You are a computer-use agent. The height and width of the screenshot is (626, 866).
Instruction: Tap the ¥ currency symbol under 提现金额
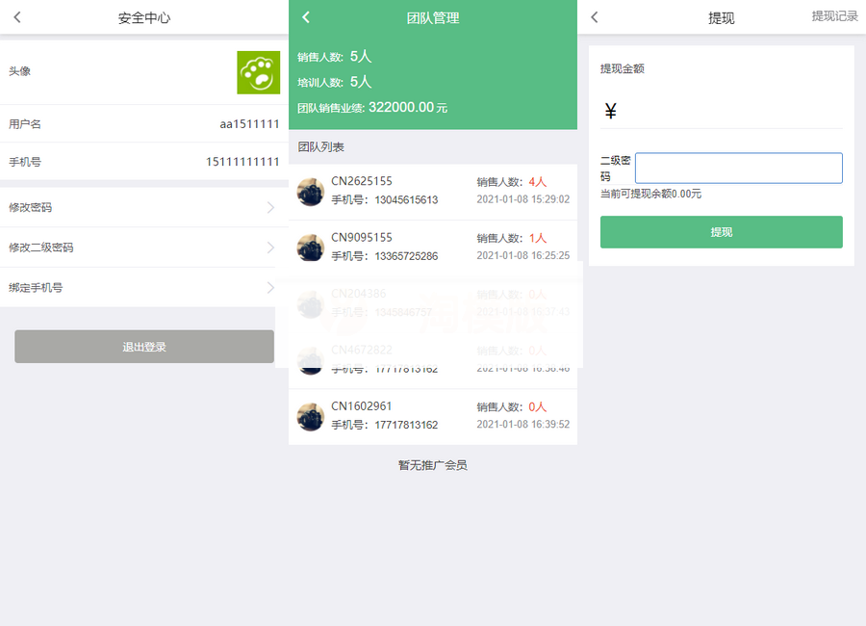(x=608, y=112)
